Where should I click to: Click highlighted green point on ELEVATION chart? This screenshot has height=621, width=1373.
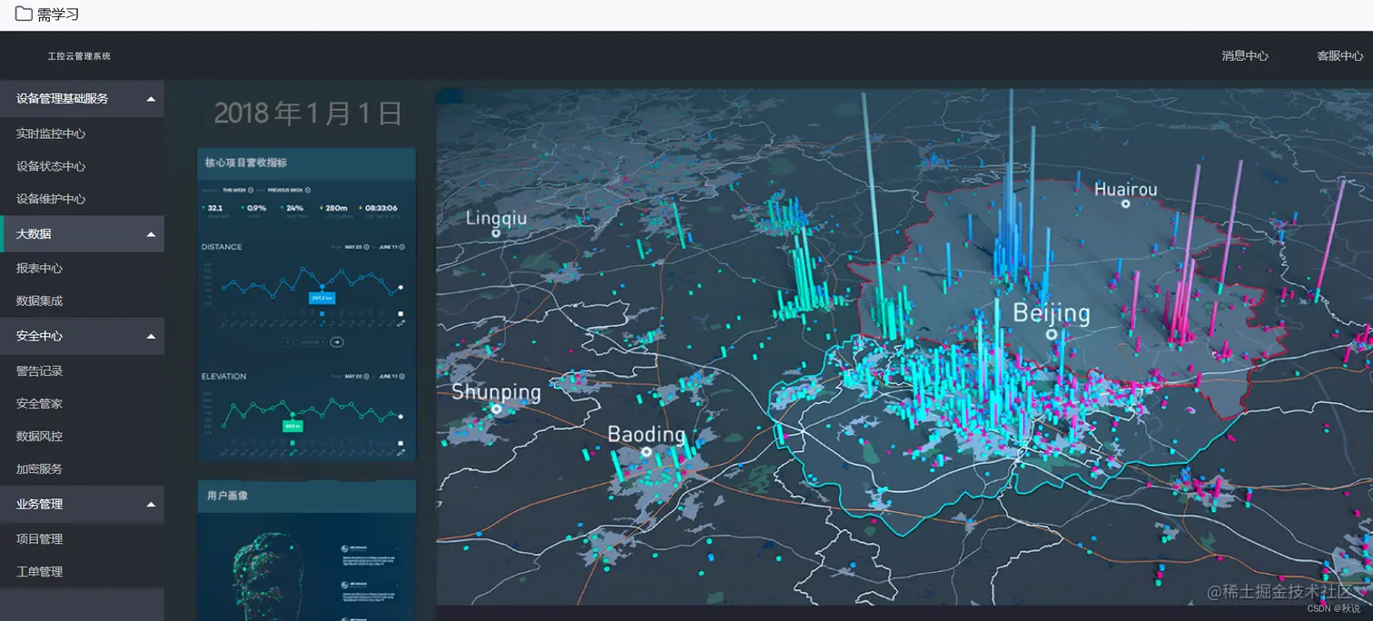click(292, 414)
